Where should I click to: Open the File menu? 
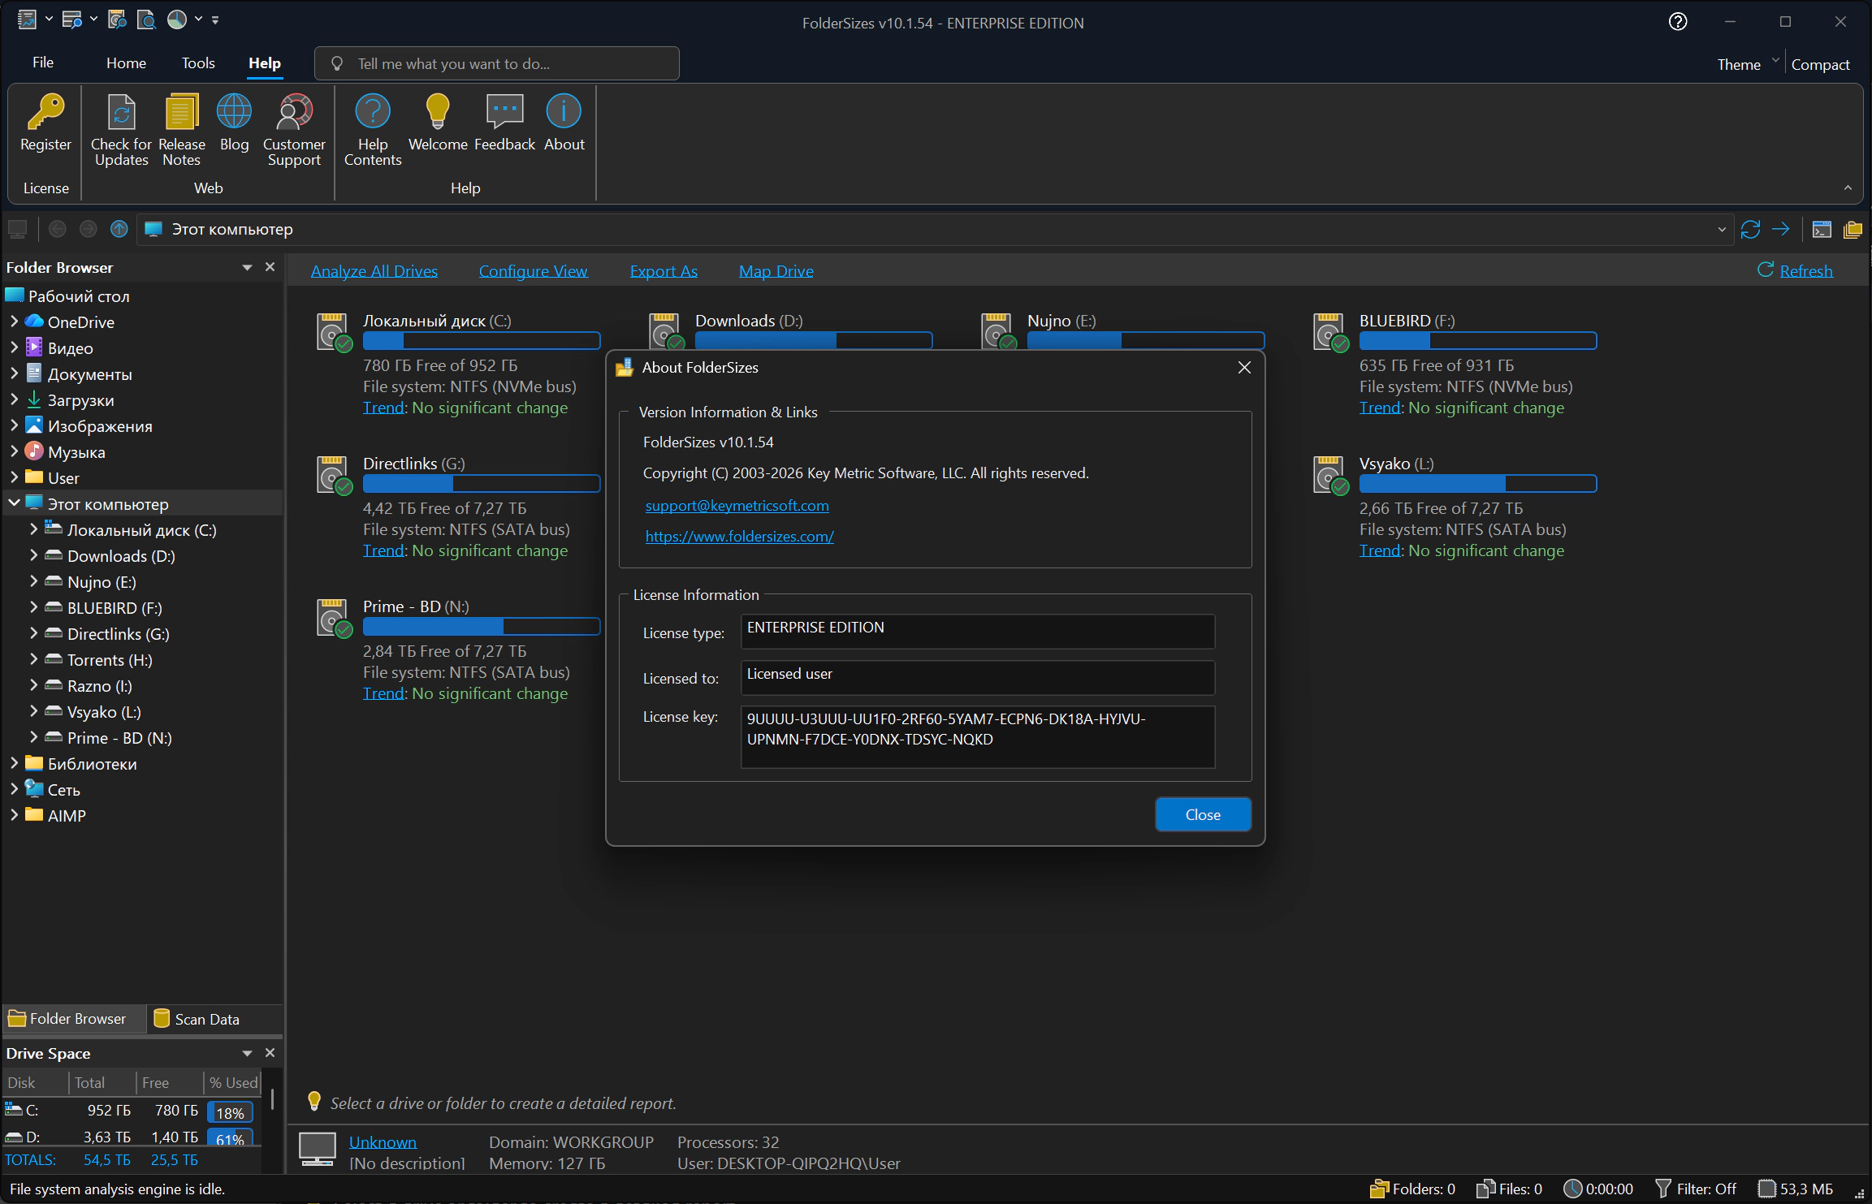43,63
